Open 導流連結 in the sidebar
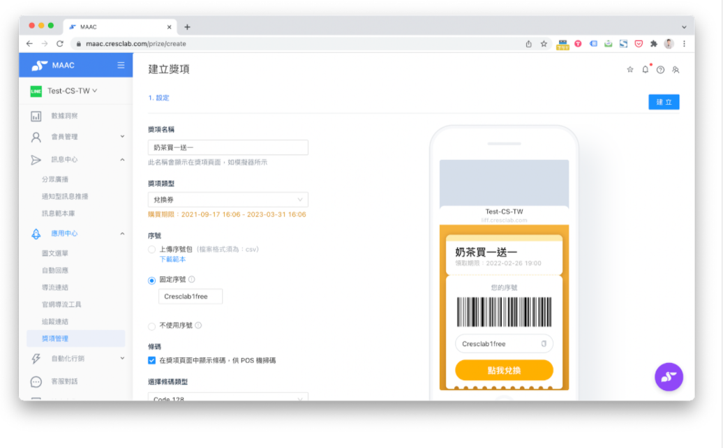This screenshot has width=723, height=448. (x=55, y=287)
